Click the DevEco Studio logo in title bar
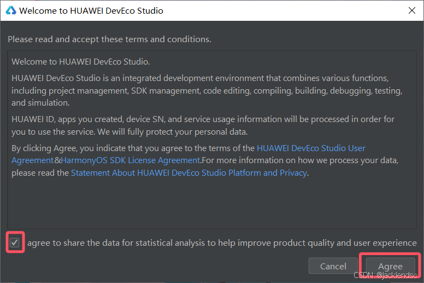 pos(11,10)
